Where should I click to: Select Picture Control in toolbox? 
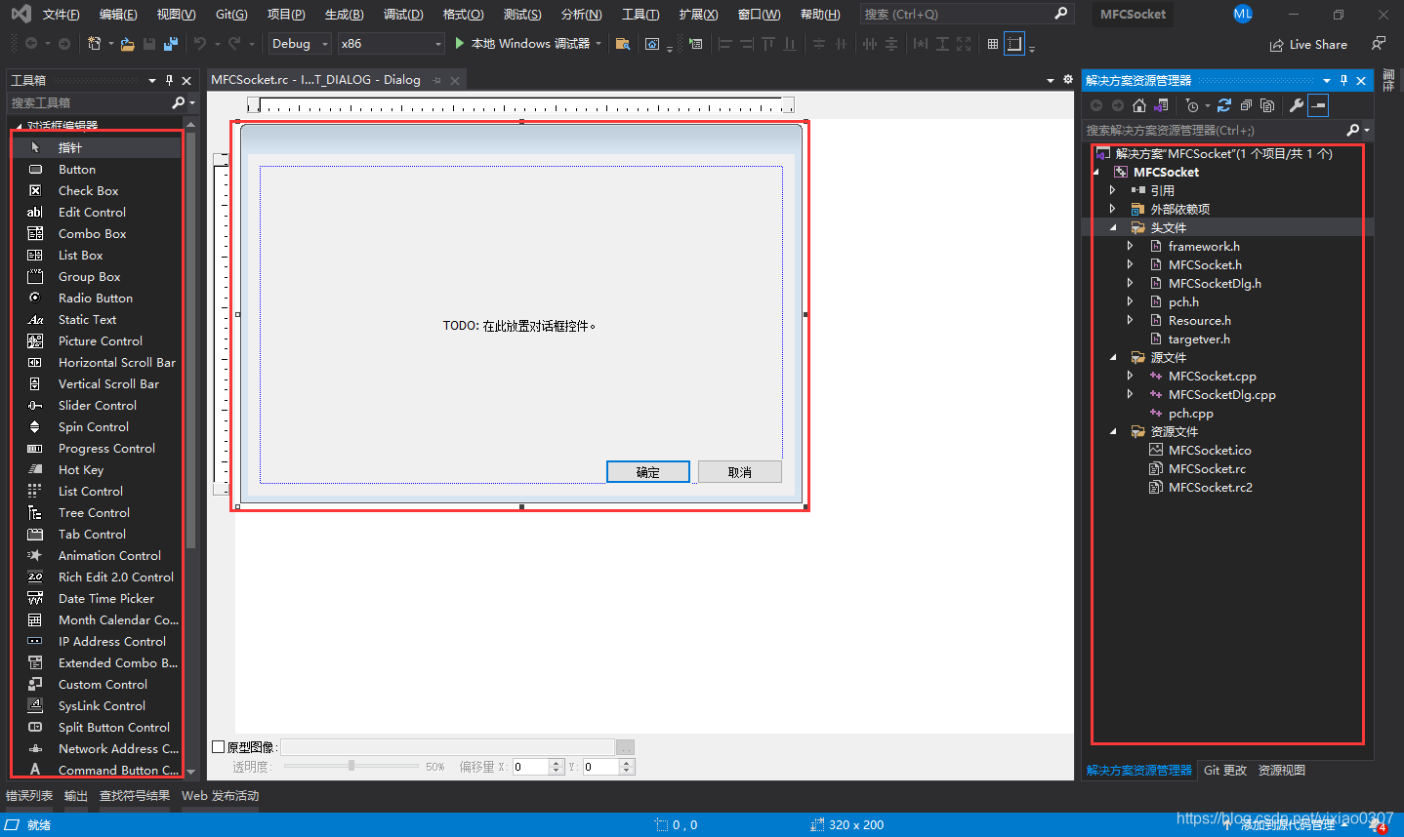tap(96, 340)
